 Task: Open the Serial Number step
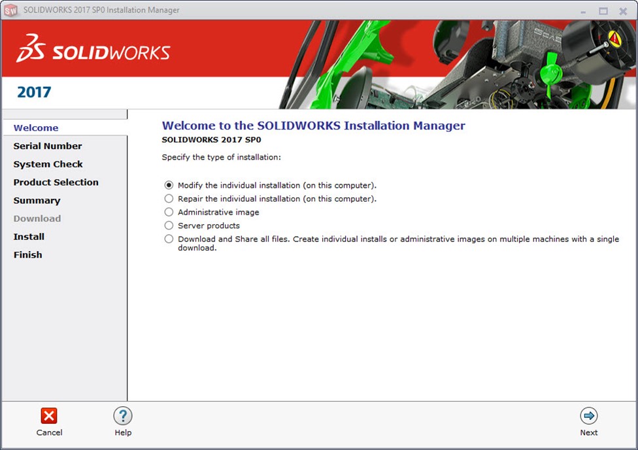click(48, 146)
